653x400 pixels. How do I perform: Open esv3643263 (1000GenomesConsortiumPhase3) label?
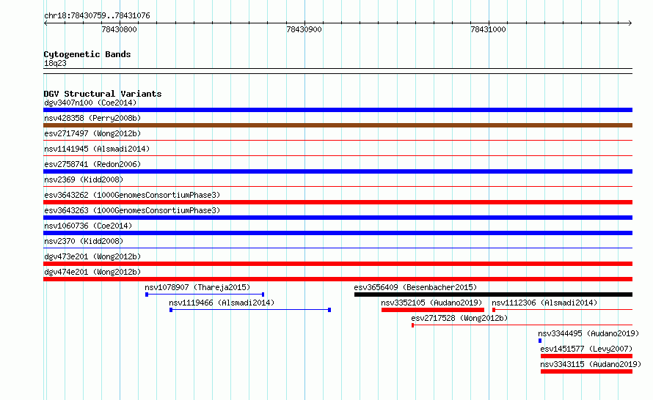132,210
